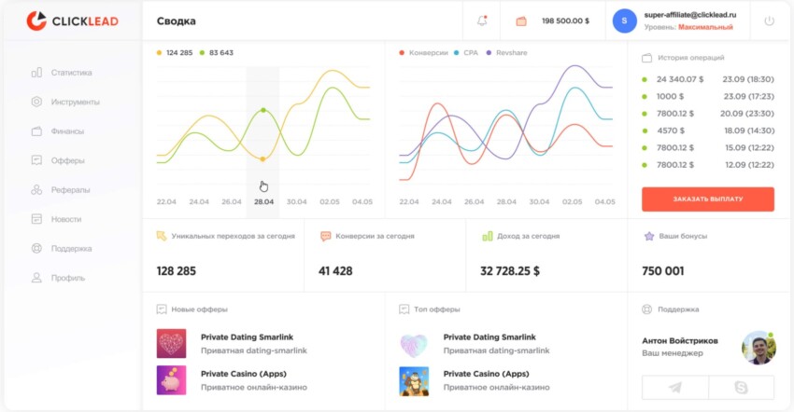Open notifications bell

[x=482, y=21]
